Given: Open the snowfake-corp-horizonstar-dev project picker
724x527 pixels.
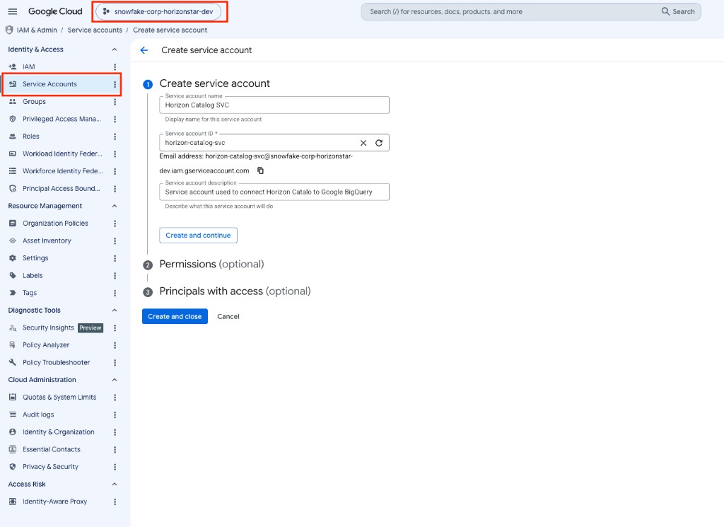Looking at the screenshot, I should pyautogui.click(x=158, y=11).
